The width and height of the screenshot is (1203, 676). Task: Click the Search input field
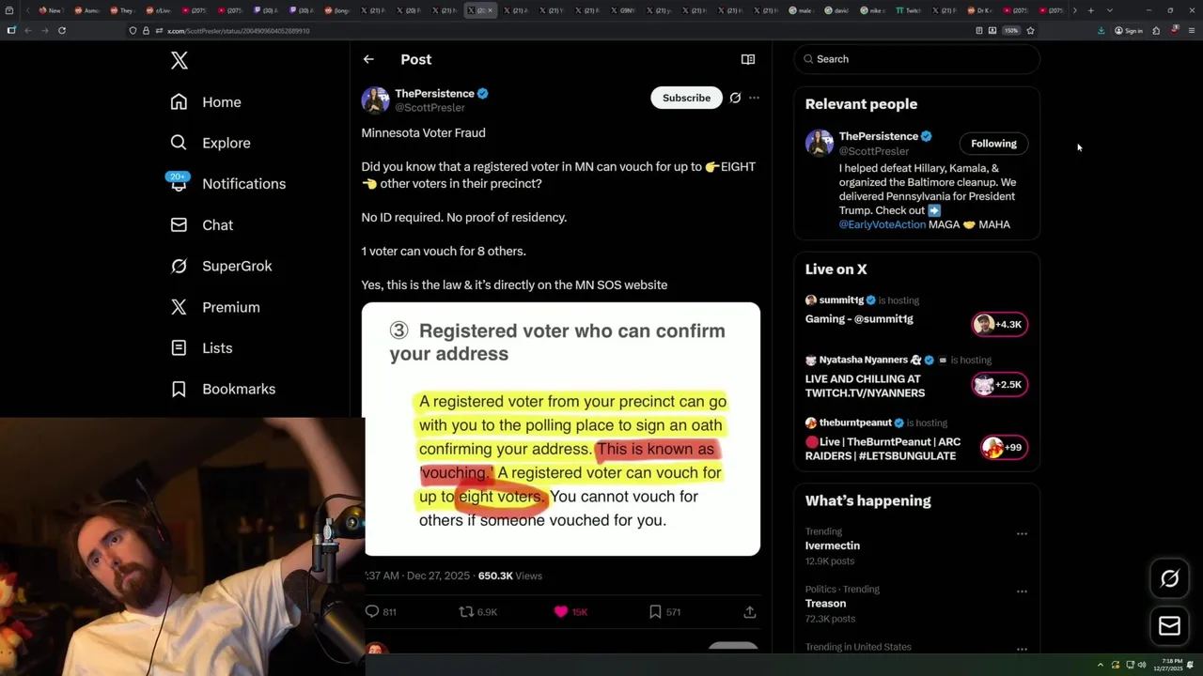coord(917,59)
